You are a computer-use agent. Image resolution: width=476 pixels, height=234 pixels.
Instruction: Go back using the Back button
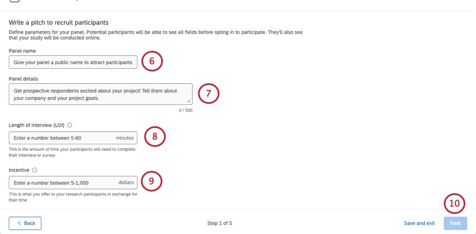click(x=25, y=223)
